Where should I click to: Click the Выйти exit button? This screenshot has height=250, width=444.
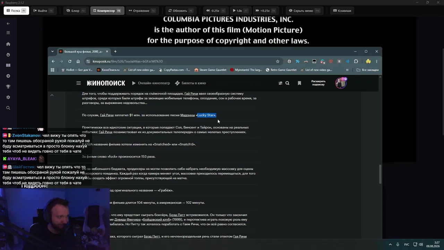pos(43,11)
